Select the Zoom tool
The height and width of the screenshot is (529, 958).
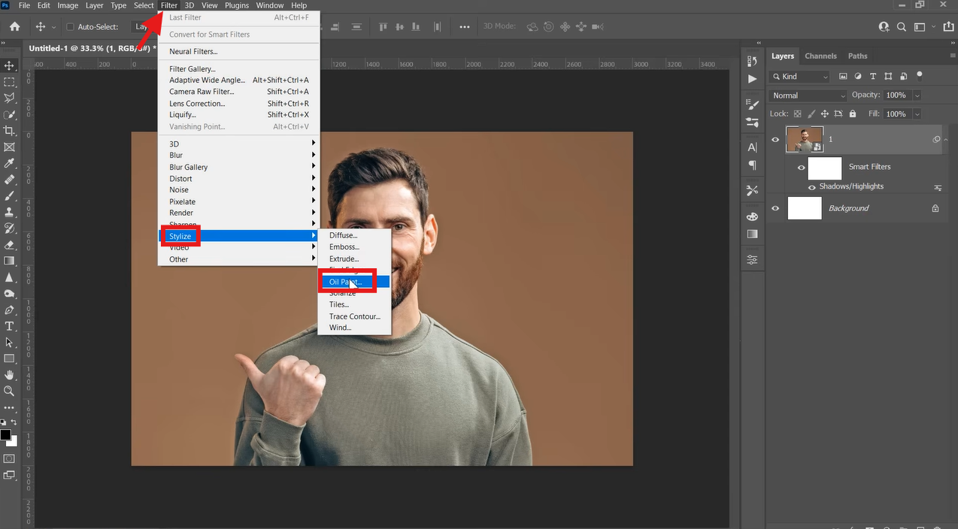pos(9,391)
